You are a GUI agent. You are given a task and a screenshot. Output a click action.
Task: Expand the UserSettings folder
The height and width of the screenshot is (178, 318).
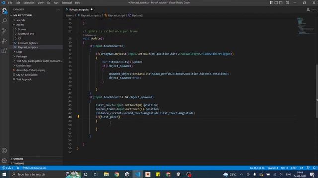point(36,66)
